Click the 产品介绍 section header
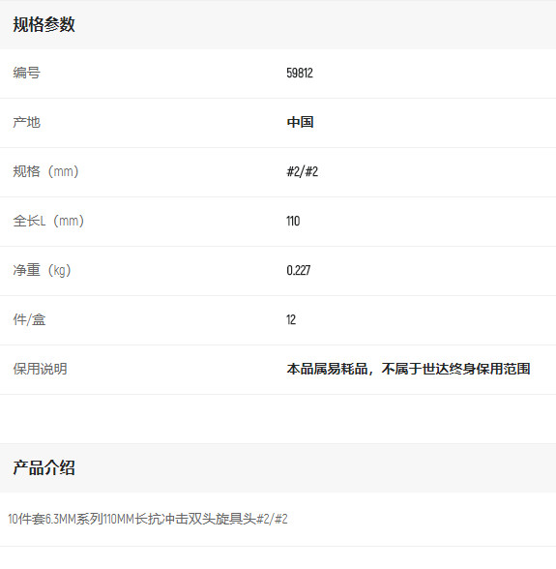This screenshot has width=556, height=569. coord(44,467)
